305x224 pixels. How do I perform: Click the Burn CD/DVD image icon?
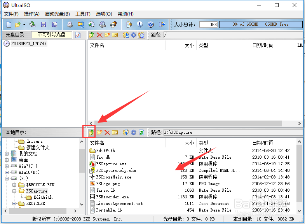(113, 24)
